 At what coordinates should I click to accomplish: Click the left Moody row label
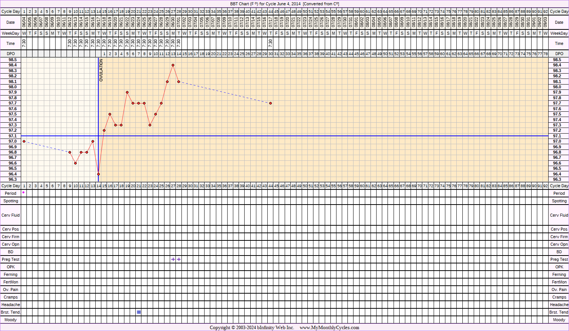click(11, 320)
